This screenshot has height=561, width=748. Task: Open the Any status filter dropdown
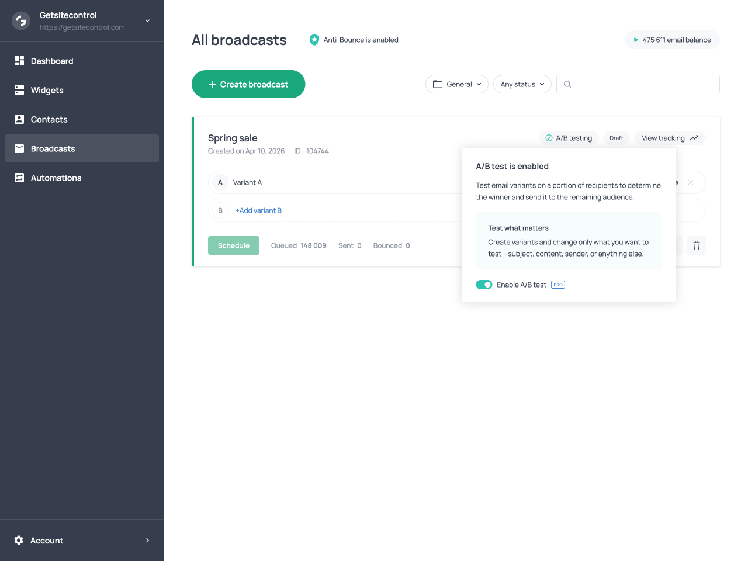[522, 84]
